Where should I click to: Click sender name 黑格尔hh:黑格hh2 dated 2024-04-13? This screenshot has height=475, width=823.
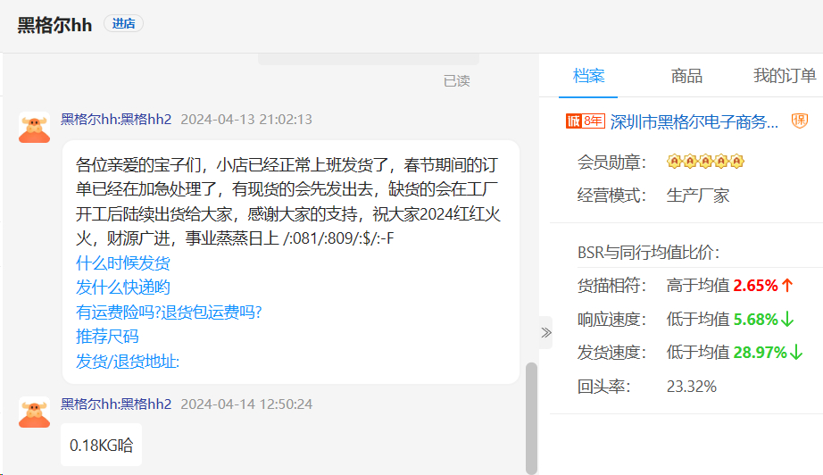pyautogui.click(x=116, y=119)
